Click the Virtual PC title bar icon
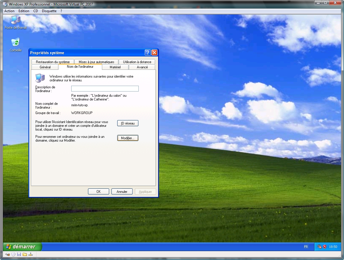This screenshot has height=260, width=344. point(5,4)
